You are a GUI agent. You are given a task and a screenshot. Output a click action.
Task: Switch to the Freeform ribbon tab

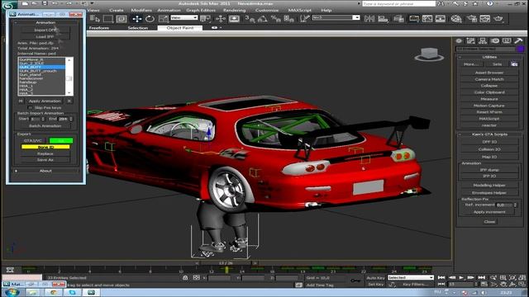[x=99, y=28]
